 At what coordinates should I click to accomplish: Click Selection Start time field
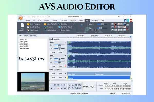pos(109,86)
